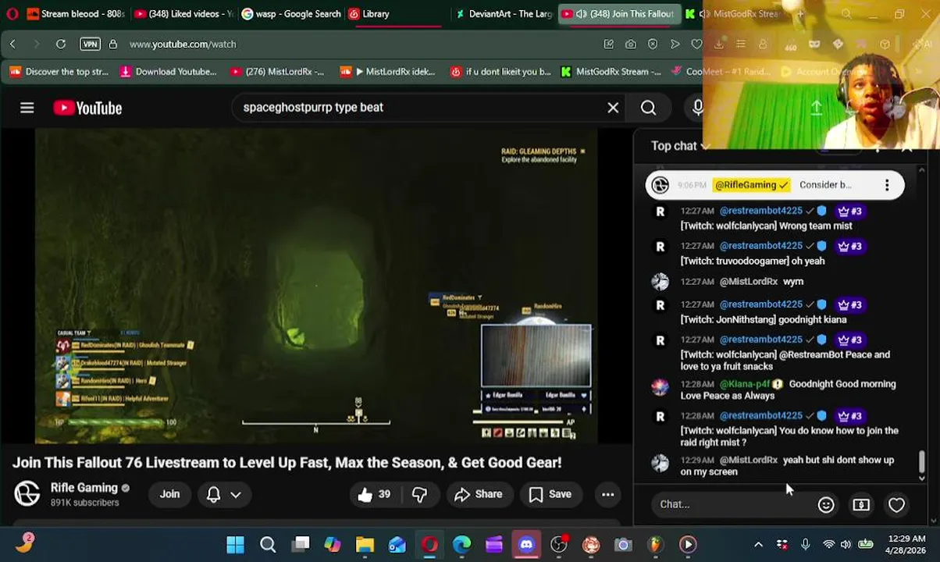The height and width of the screenshot is (562, 940).
Task: Switch to the DeviantArt tab
Action: 504,13
